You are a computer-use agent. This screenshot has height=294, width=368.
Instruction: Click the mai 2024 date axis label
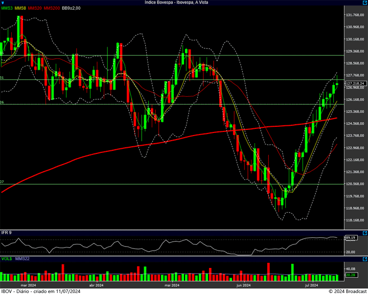171,285
